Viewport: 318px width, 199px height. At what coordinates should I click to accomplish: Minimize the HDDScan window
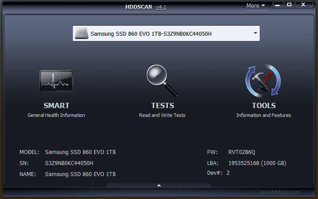(277, 5)
